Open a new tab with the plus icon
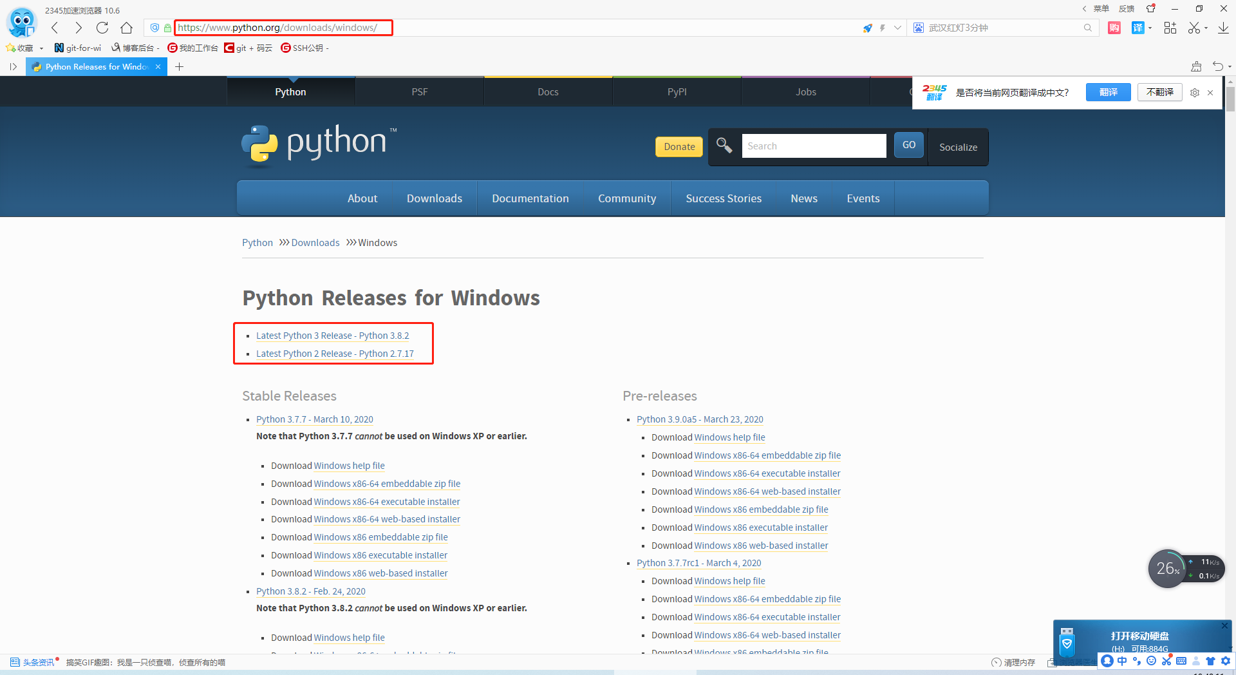1236x675 pixels. click(x=180, y=66)
